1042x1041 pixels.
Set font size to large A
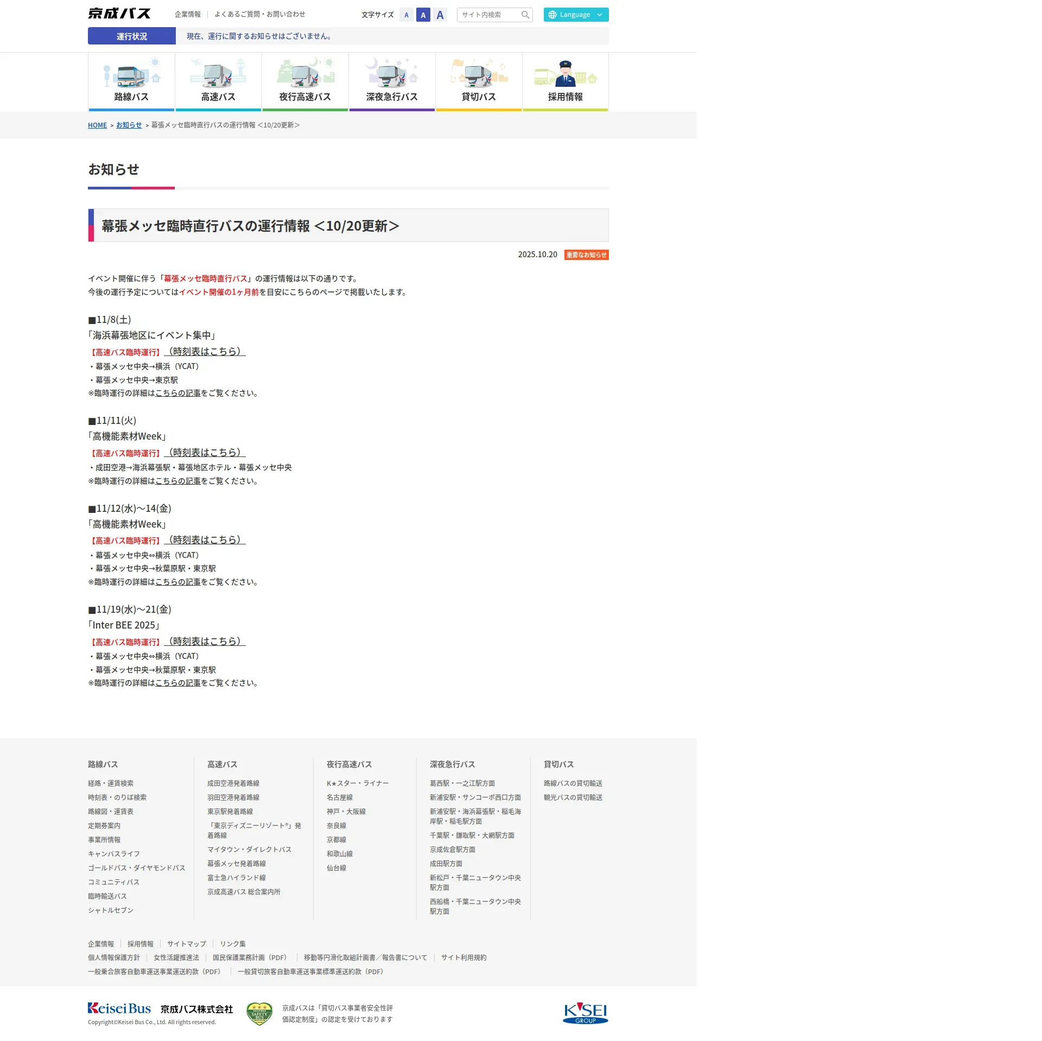pyautogui.click(x=440, y=15)
